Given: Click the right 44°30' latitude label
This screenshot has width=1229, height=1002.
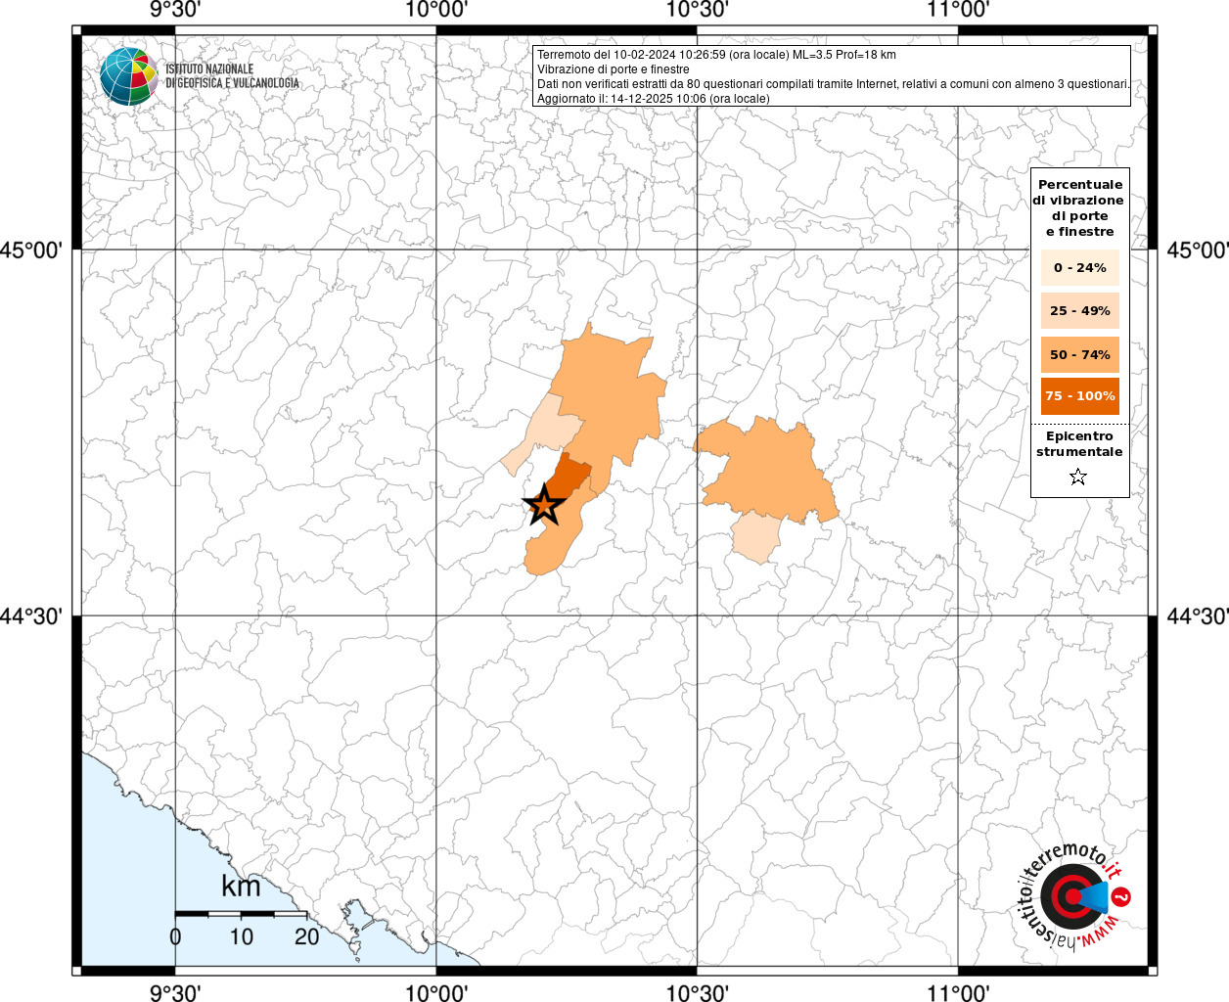Looking at the screenshot, I should pos(1198,615).
